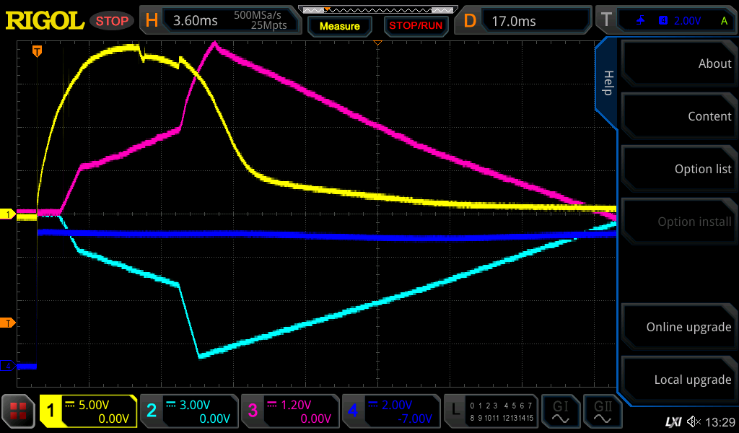This screenshot has width=739, height=433.
Task: Toggle channel 2 with the cyan 3.00V label
Action: tap(188, 412)
